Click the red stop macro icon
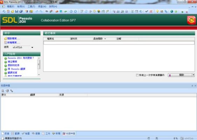The width and height of the screenshot is (197, 140). (187, 12)
